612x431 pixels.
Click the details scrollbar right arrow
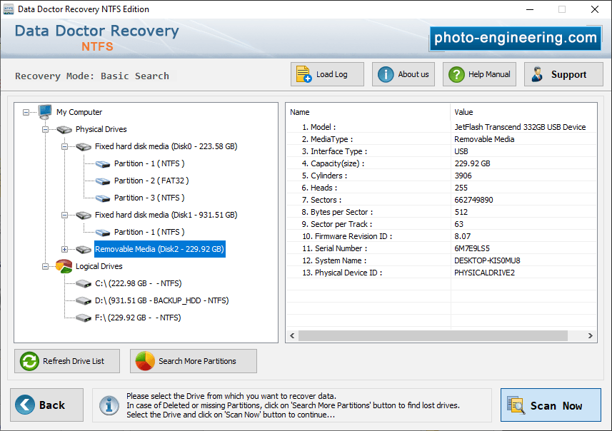[x=590, y=336]
